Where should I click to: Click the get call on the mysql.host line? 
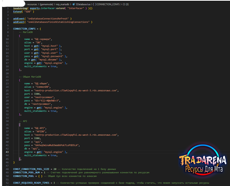point(36,46)
